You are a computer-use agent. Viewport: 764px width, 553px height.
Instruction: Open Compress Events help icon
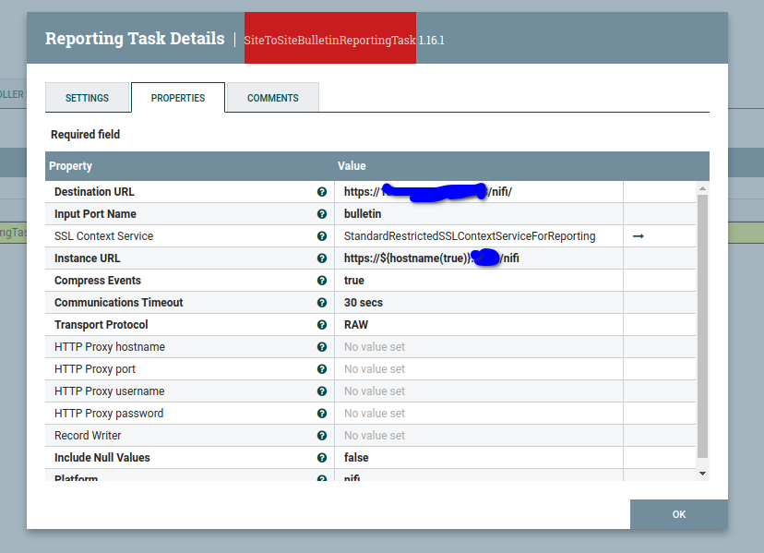321,280
